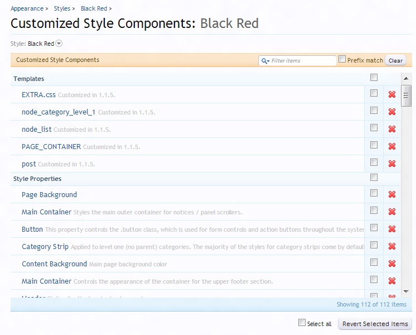
Task: Open the filter search magnifier icon
Action: click(x=265, y=61)
